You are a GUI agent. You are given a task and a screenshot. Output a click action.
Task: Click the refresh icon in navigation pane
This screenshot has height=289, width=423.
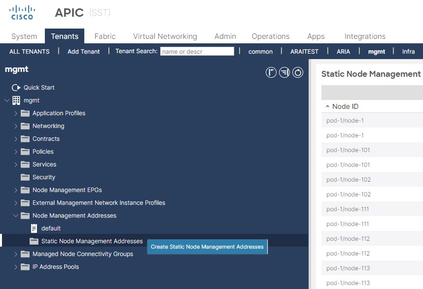[x=298, y=73]
